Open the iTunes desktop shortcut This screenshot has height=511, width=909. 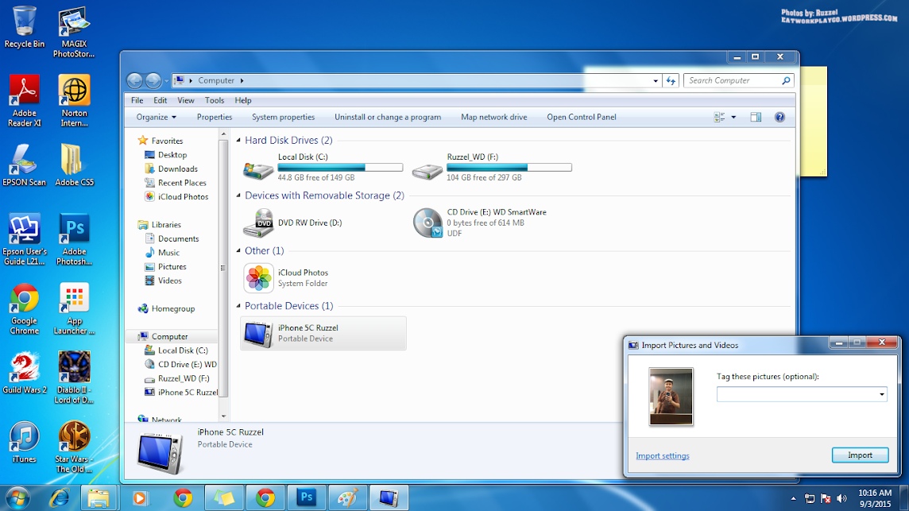tap(25, 442)
